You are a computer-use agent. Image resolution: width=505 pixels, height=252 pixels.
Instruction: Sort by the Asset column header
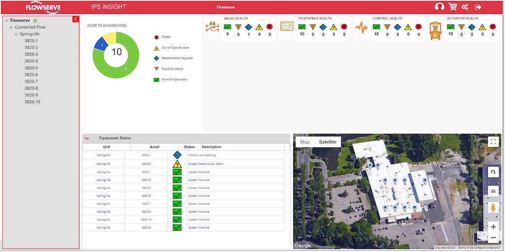(154, 147)
